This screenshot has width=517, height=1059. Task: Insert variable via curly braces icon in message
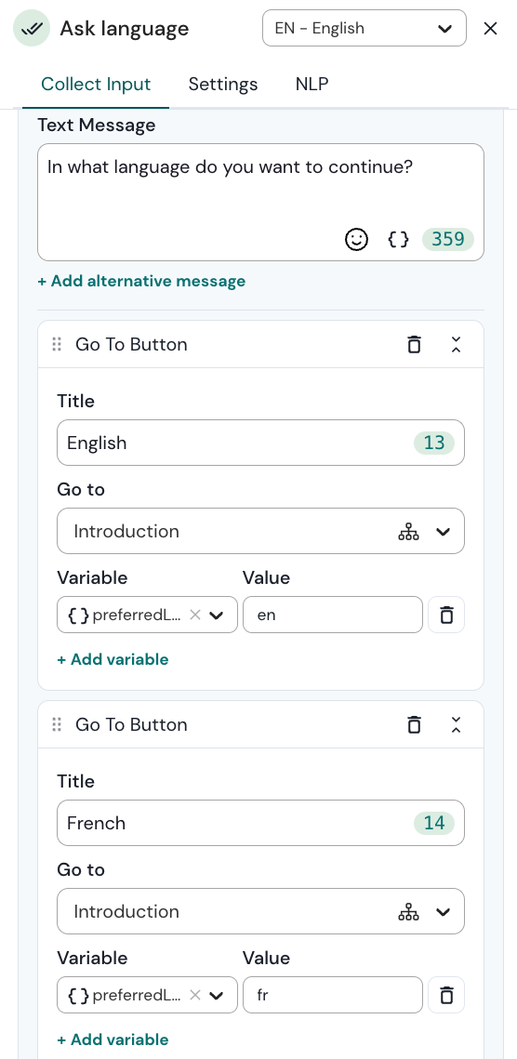(x=398, y=239)
